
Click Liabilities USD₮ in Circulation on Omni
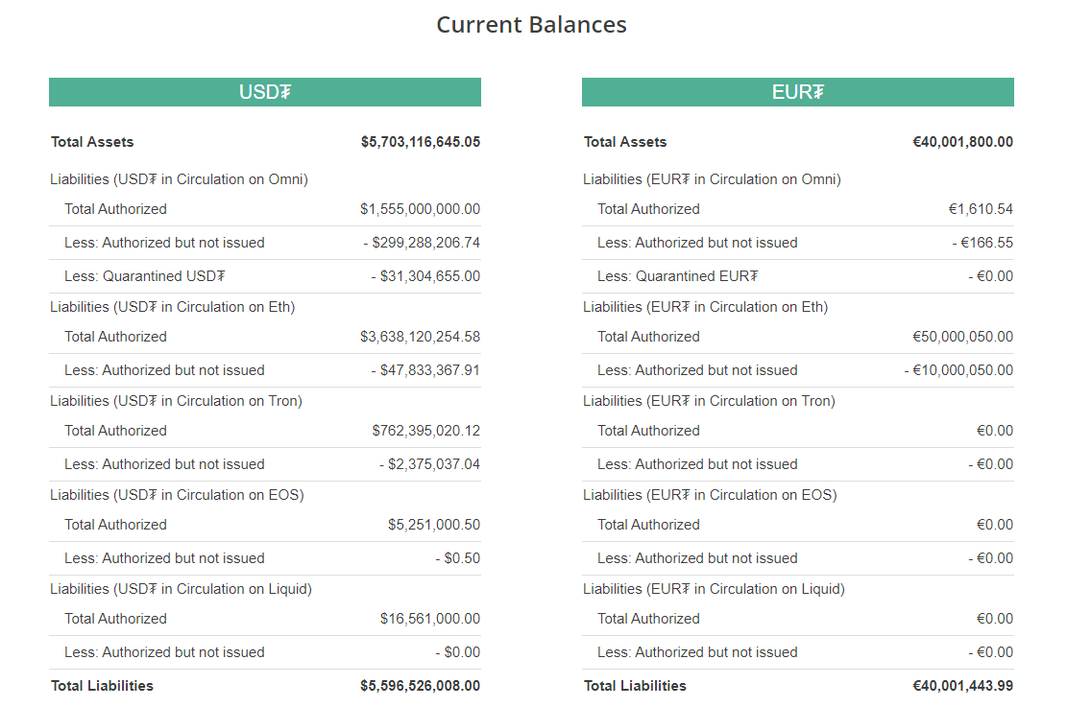(x=179, y=179)
